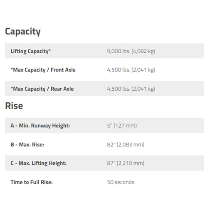Click the Lifting Capacity* label
Viewport: 208px width, 208px height.
tap(31, 51)
